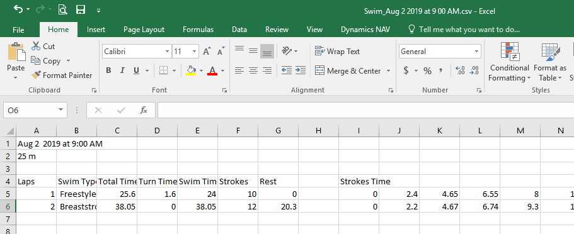The image size is (574, 234).
Task: Click the Orientation text angle icon
Action: pyautogui.click(x=287, y=52)
